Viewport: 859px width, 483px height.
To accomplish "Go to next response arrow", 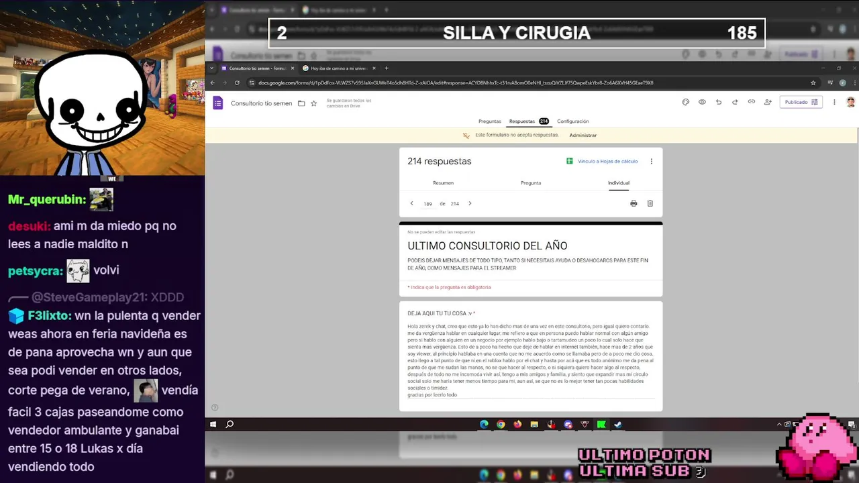I will (470, 203).
